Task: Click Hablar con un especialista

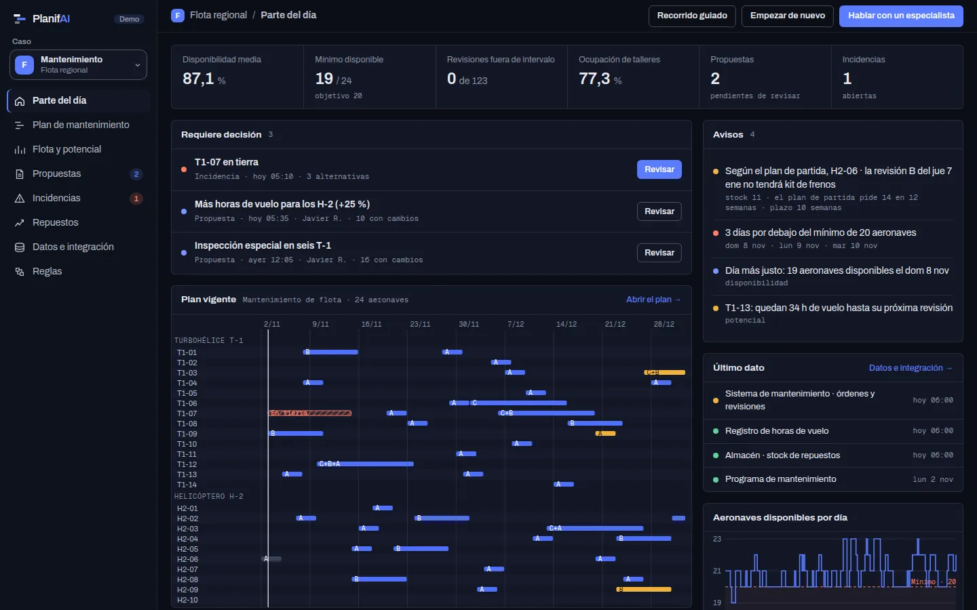Action: pyautogui.click(x=901, y=16)
